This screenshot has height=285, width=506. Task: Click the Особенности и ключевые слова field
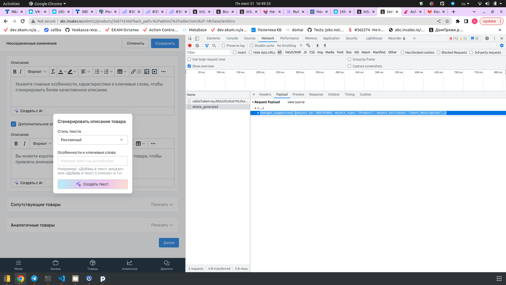point(93,161)
